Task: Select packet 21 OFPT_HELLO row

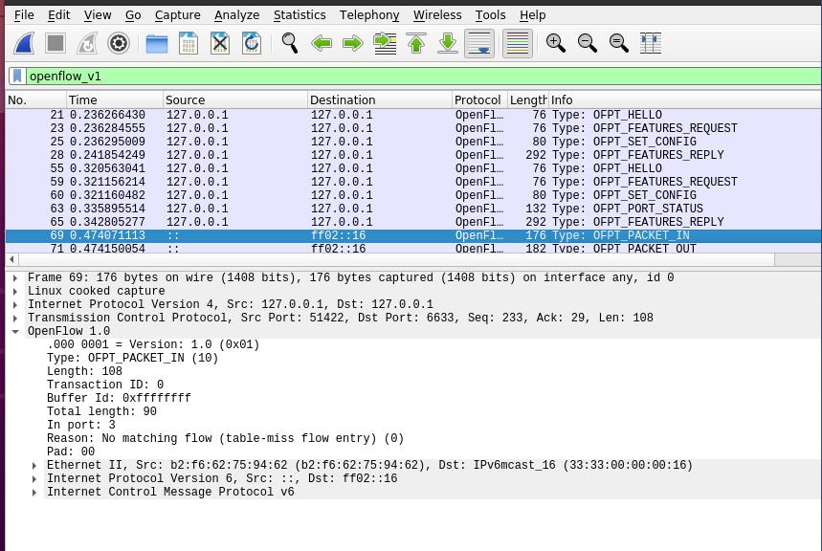Action: click(x=413, y=115)
